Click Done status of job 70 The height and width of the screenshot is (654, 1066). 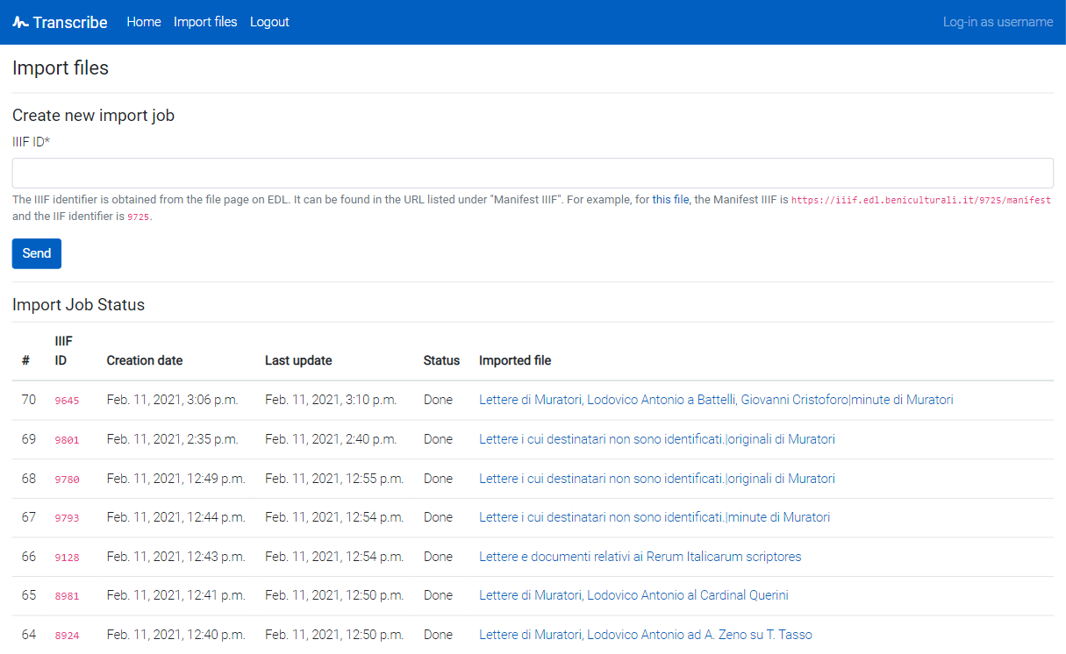click(x=439, y=400)
